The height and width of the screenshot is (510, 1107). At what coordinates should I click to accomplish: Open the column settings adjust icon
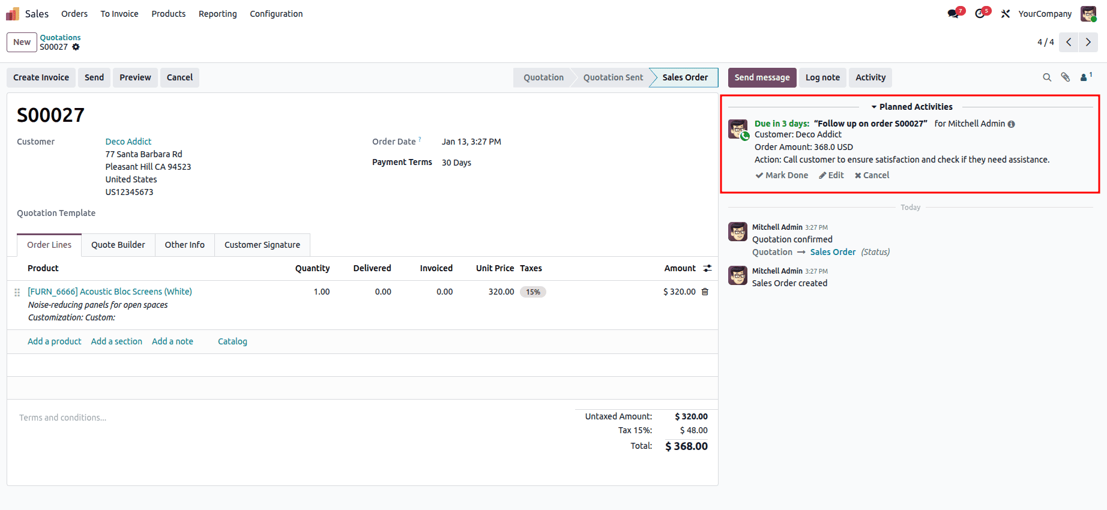(x=707, y=268)
